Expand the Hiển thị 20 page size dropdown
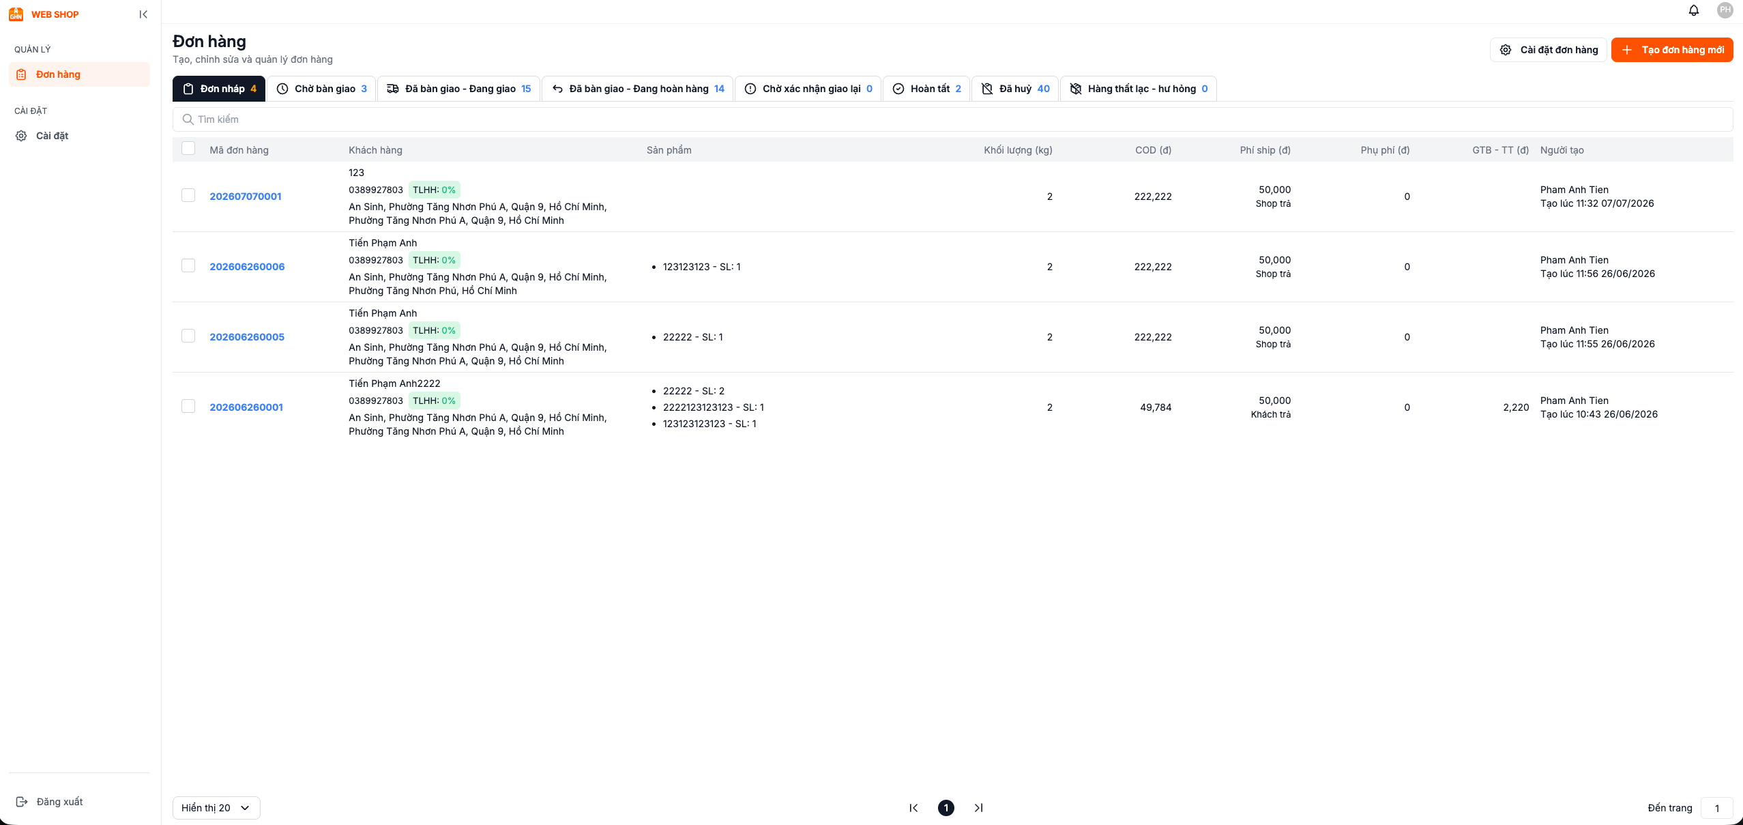The image size is (1743, 825). click(216, 808)
